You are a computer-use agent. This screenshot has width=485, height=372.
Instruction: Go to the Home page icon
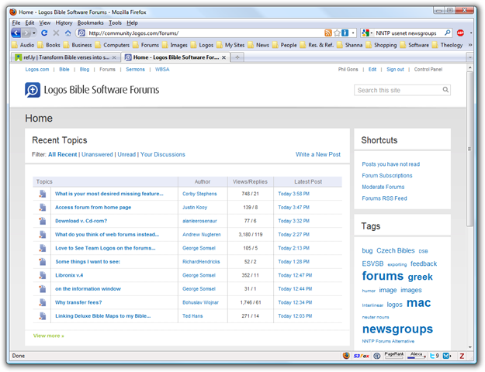[x=68, y=33]
